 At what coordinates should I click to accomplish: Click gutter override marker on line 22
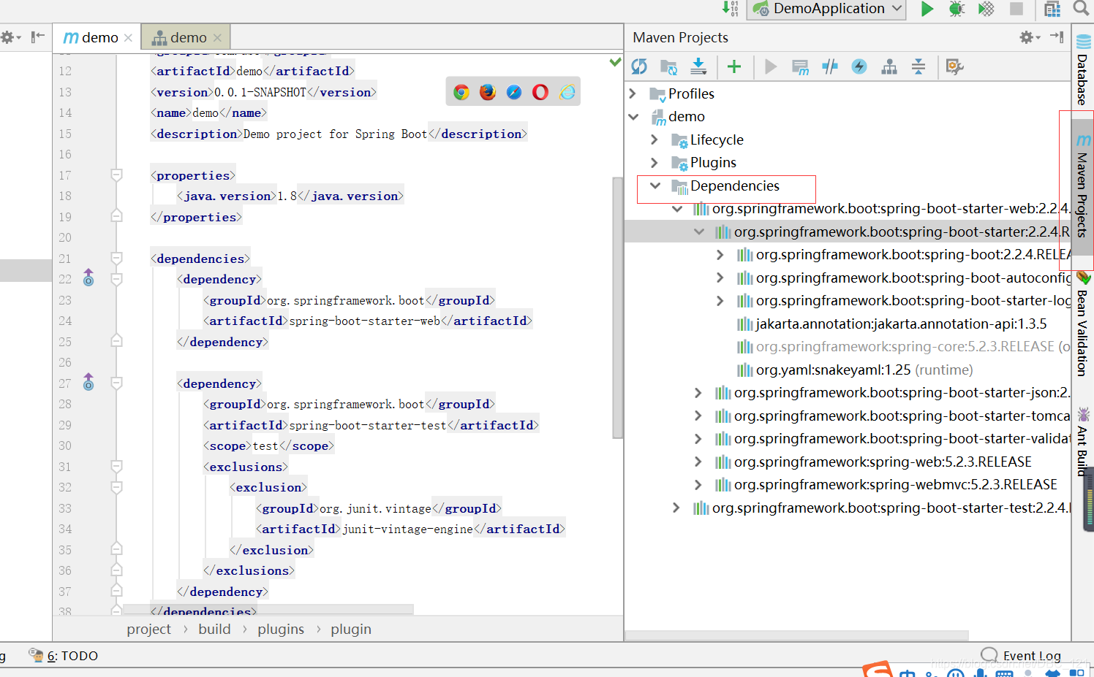[88, 278]
